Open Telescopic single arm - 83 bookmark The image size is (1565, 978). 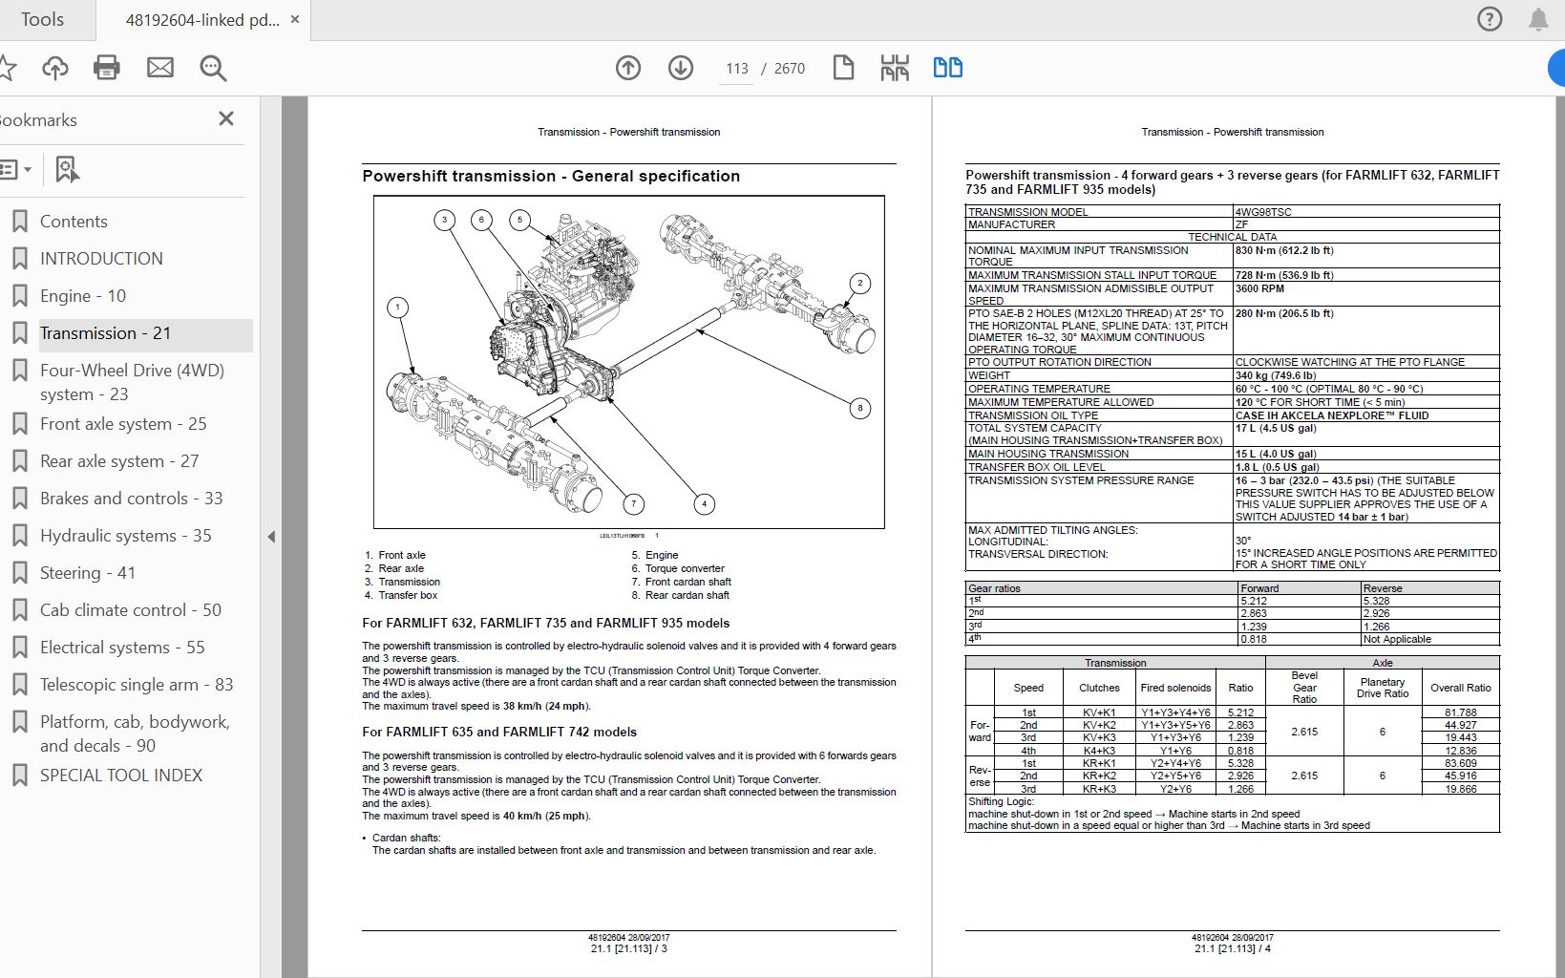(x=137, y=685)
